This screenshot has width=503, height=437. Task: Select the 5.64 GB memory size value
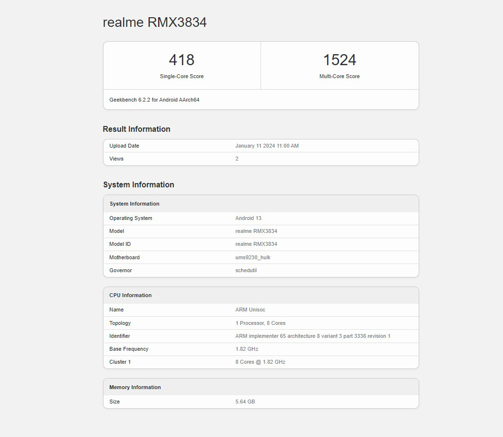pyautogui.click(x=245, y=402)
